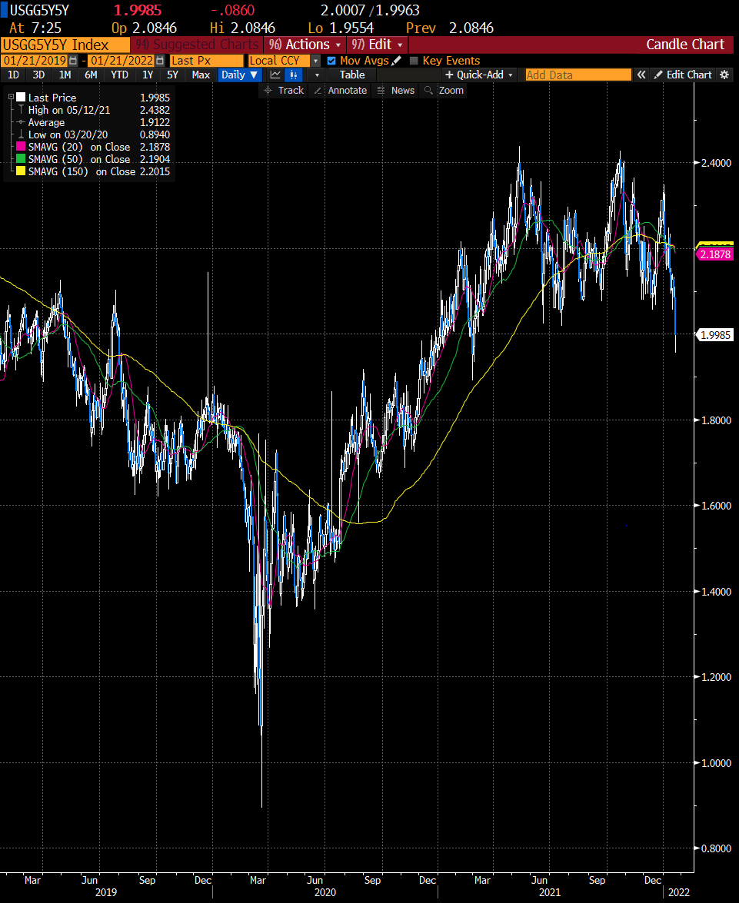This screenshot has height=903, width=739.
Task: Open the Actions dropdown menu
Action: point(305,45)
